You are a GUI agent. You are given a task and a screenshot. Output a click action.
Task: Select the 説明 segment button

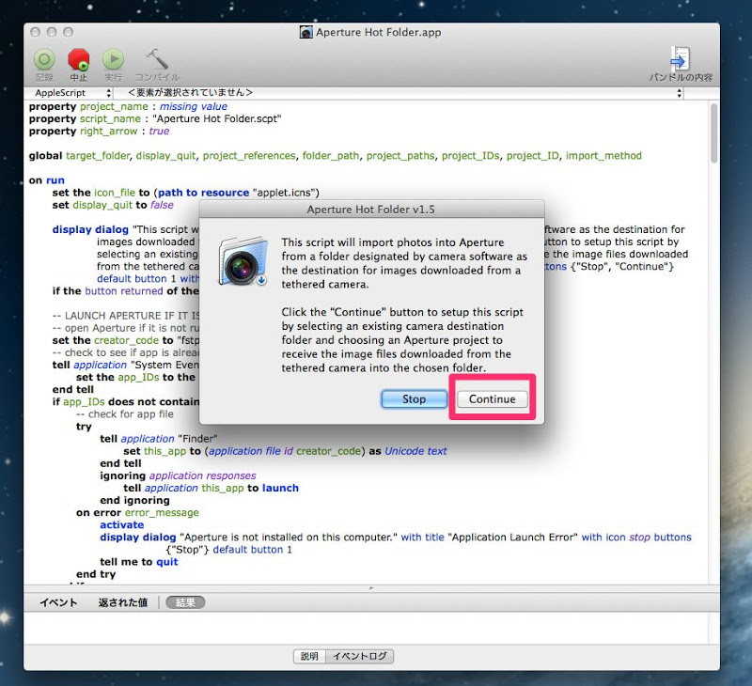click(309, 656)
